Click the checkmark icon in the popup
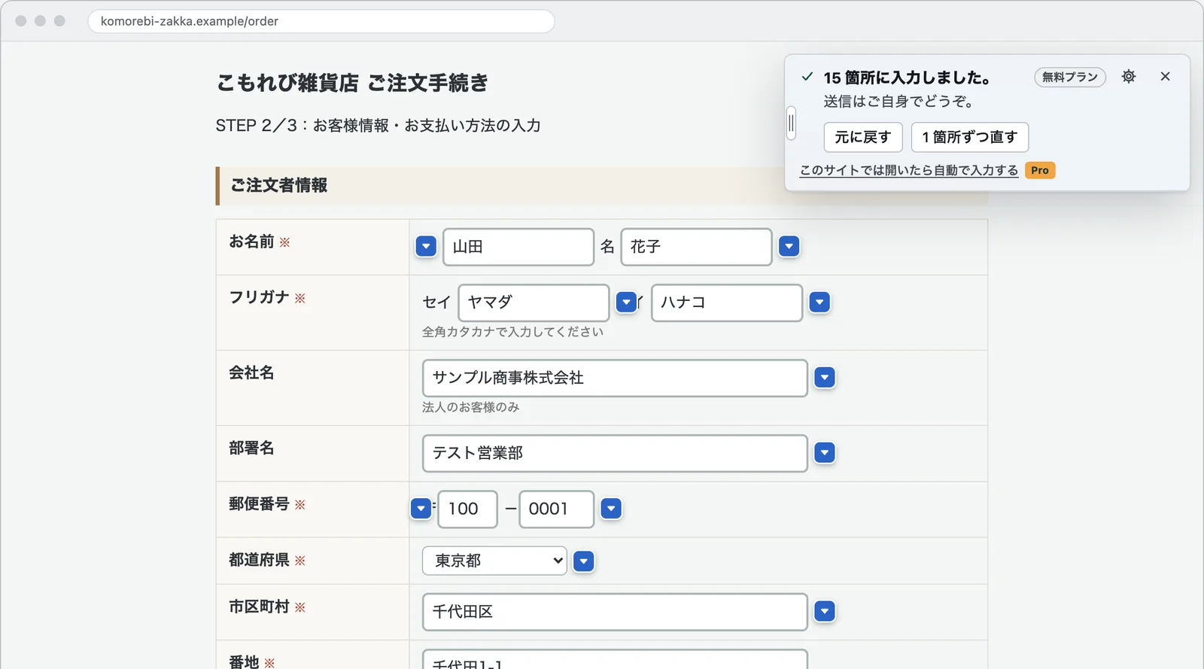This screenshot has width=1204, height=669. (x=807, y=77)
